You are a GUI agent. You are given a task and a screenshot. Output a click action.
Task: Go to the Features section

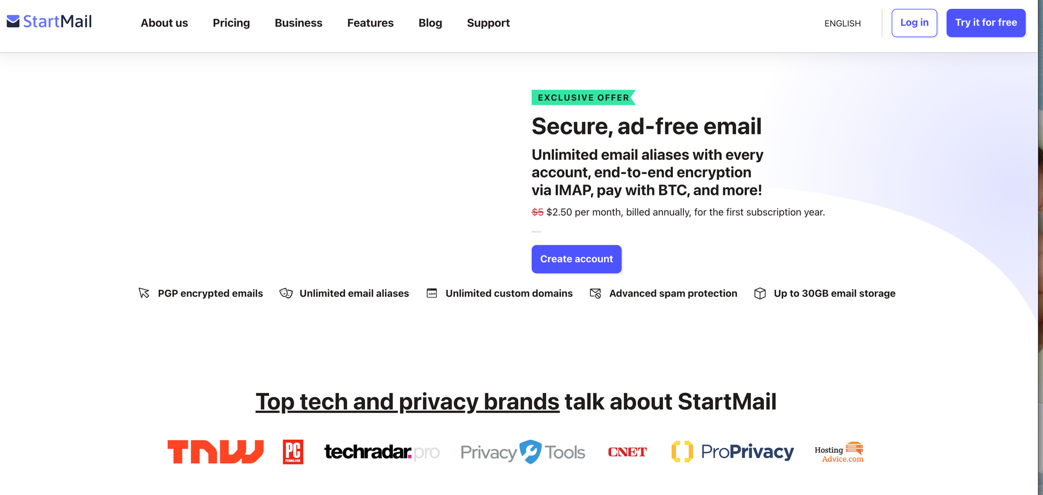[370, 23]
